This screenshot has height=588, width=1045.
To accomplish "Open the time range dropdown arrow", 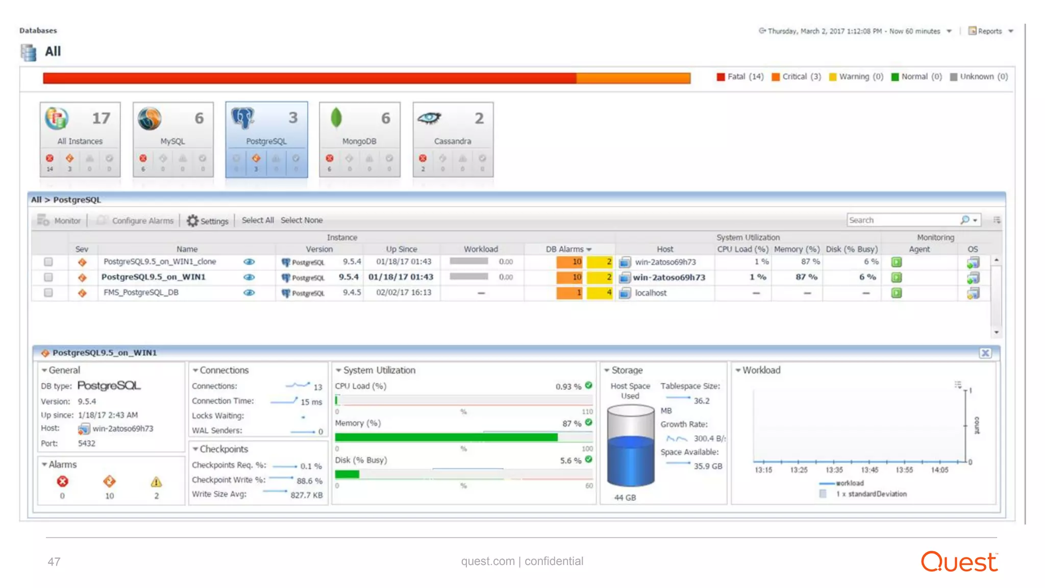I will (x=949, y=31).
